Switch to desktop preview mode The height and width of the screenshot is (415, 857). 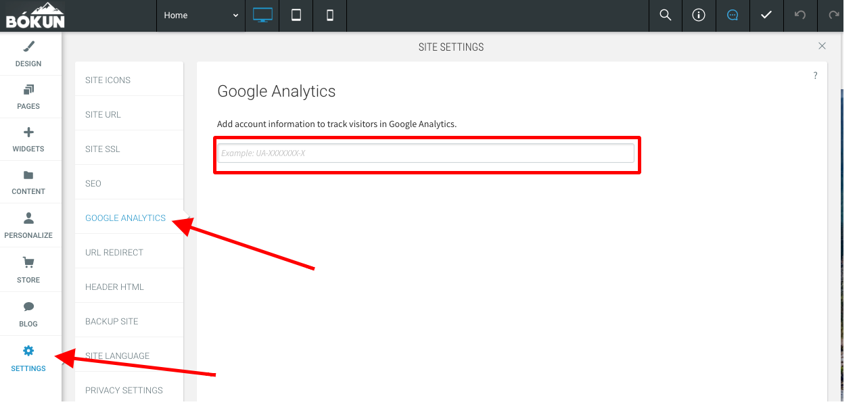tap(262, 15)
